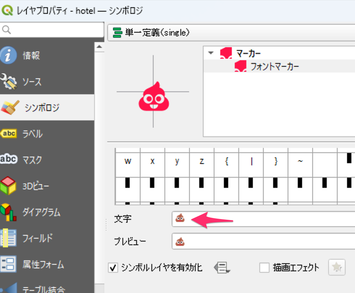Click the symbol preview poop marker
This screenshot has height=293, width=355.
(154, 96)
